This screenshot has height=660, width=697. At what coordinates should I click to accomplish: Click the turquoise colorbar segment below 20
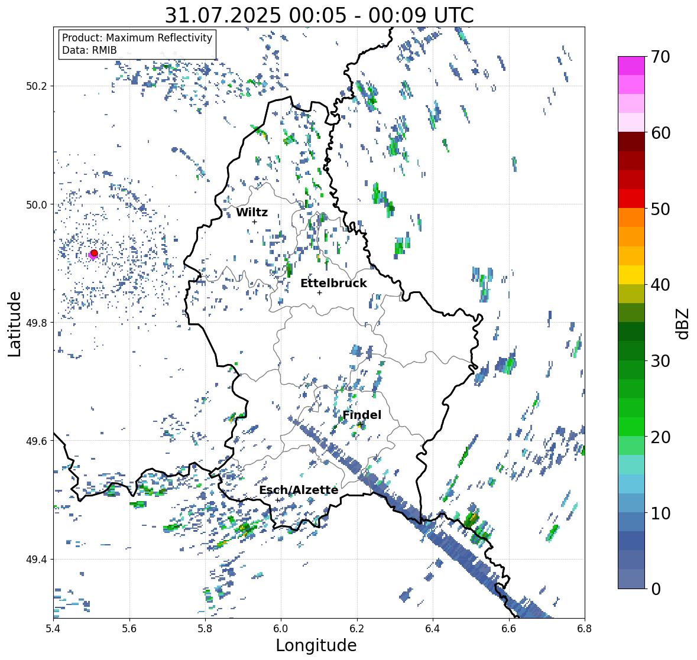631,464
